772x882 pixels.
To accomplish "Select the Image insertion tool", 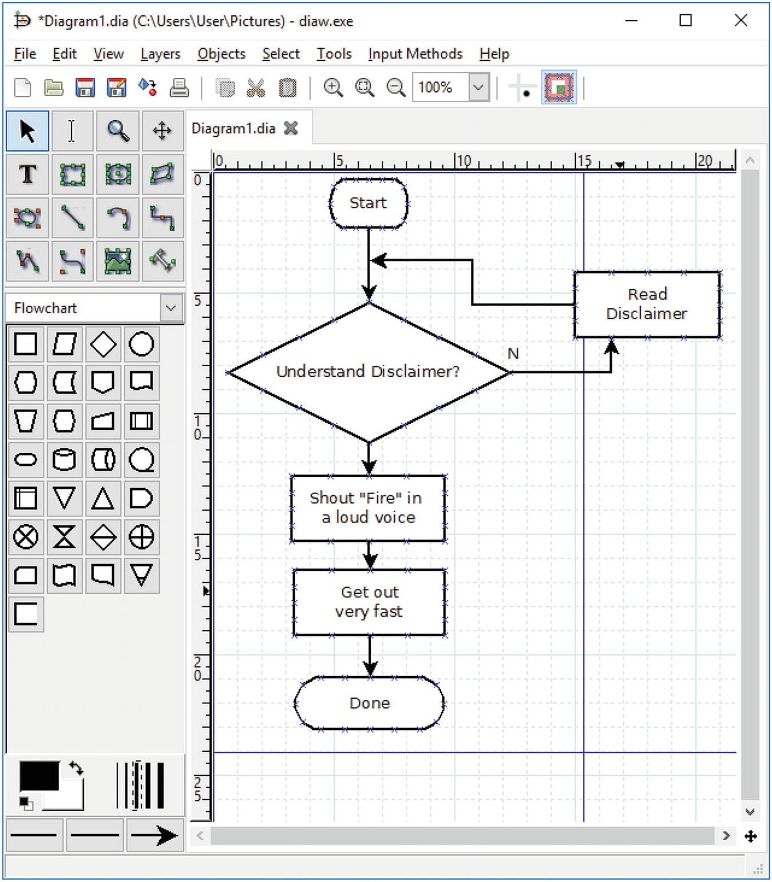I will [x=118, y=261].
